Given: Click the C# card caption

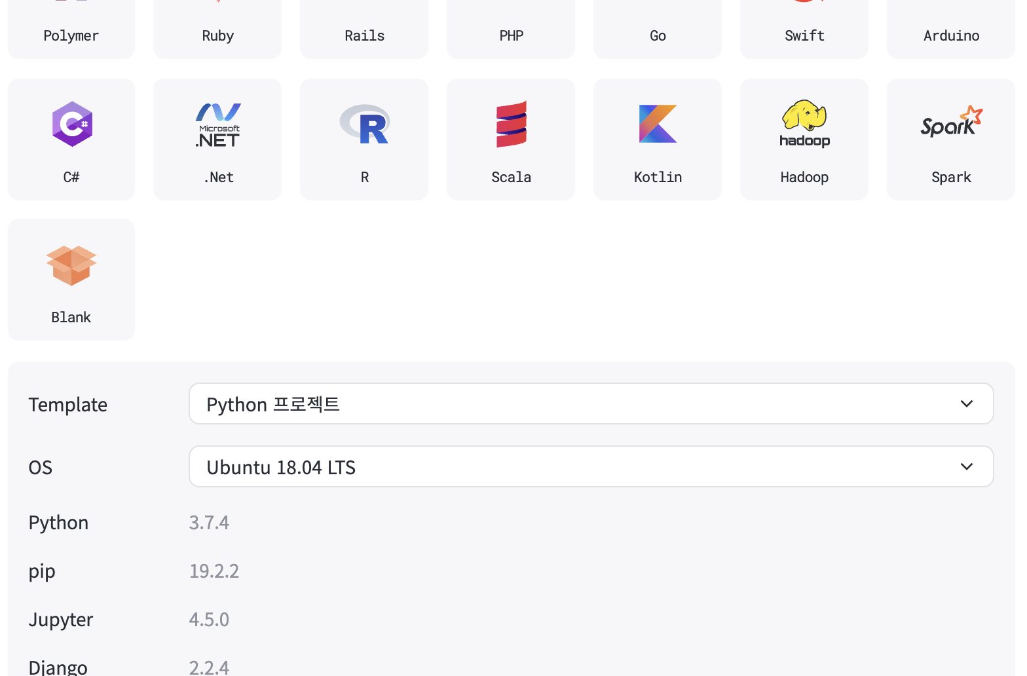Looking at the screenshot, I should click(x=71, y=177).
